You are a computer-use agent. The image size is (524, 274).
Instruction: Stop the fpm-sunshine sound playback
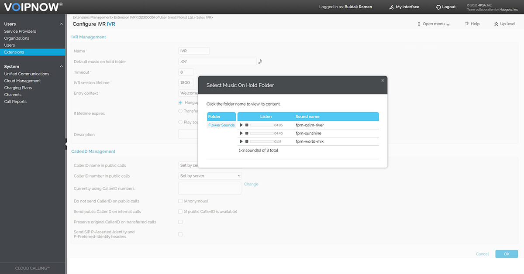click(247, 134)
